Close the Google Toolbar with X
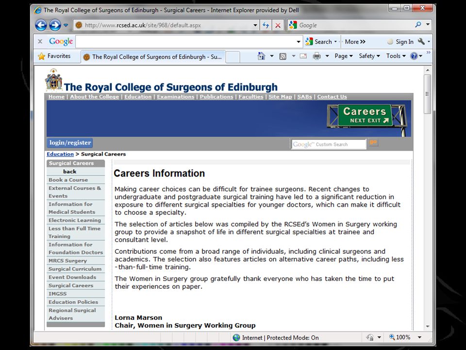 click(x=40, y=41)
